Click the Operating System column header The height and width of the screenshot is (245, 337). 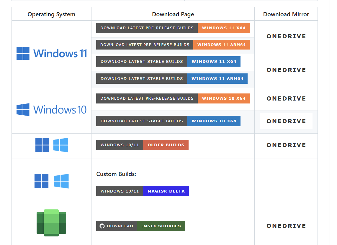click(x=51, y=14)
